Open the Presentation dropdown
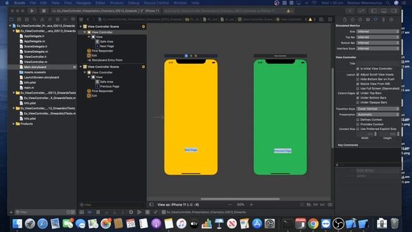412x232 pixels. [x=378, y=115]
